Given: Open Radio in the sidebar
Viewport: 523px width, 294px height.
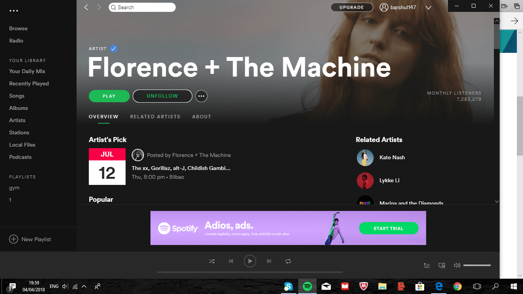Looking at the screenshot, I should pyautogui.click(x=16, y=41).
